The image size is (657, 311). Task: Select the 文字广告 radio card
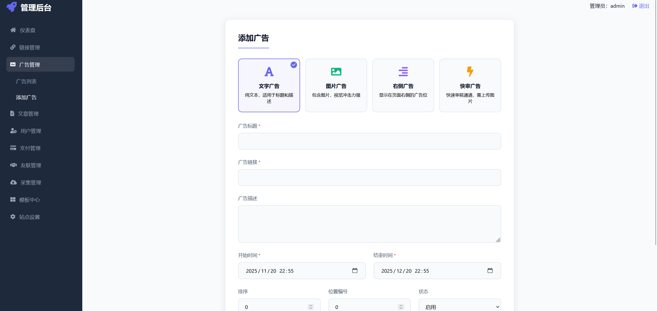point(269,85)
